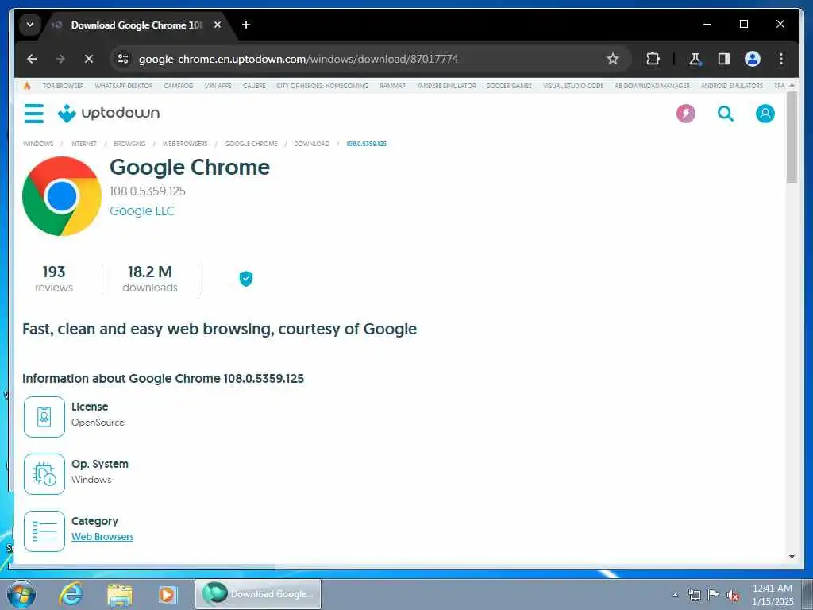
Task: Launch Internet Explorer from taskbar
Action: click(x=71, y=594)
